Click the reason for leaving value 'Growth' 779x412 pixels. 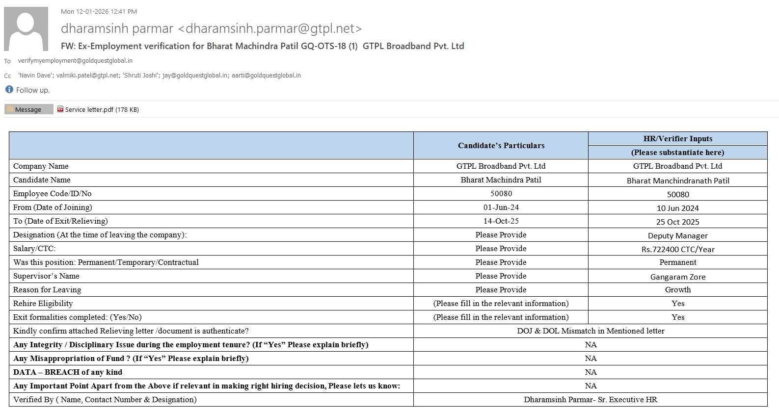point(678,290)
